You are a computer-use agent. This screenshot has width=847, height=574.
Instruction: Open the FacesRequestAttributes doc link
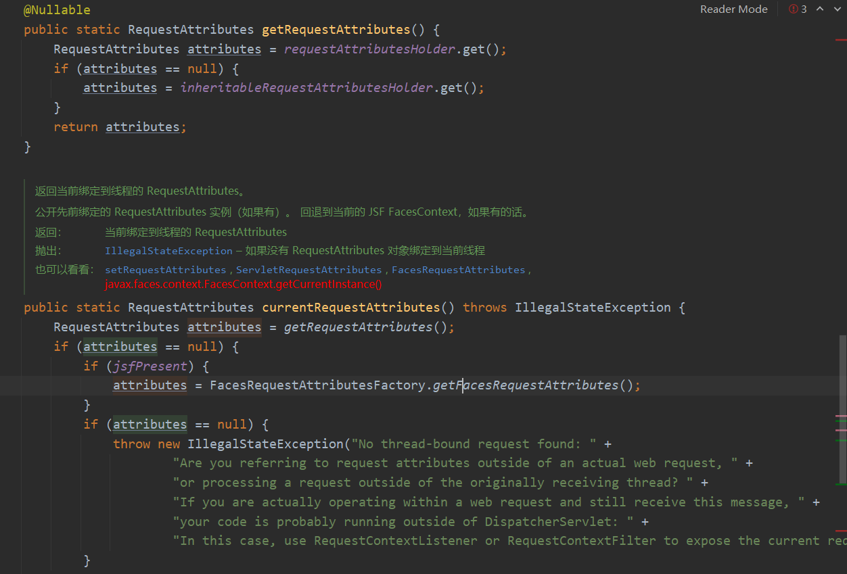[458, 270]
